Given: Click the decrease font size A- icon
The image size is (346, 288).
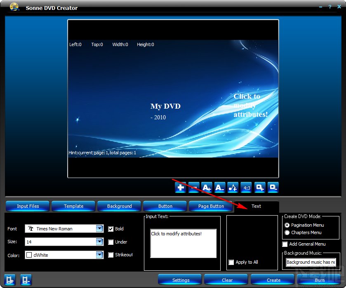Looking at the screenshot, I should coord(220,187).
